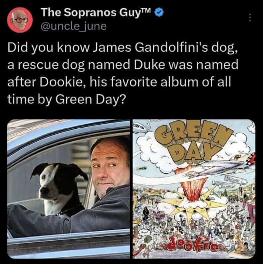
Task: Click the blue verified checkmark badge
Action: click(159, 13)
